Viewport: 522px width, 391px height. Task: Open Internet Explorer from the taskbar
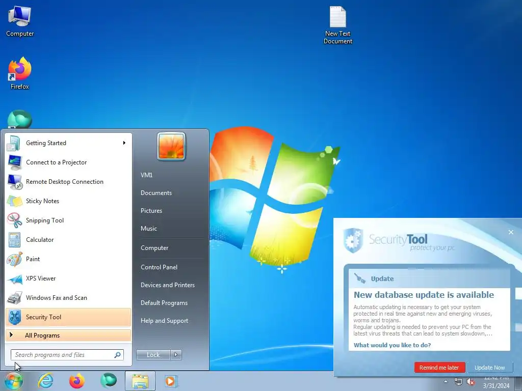tap(45, 381)
